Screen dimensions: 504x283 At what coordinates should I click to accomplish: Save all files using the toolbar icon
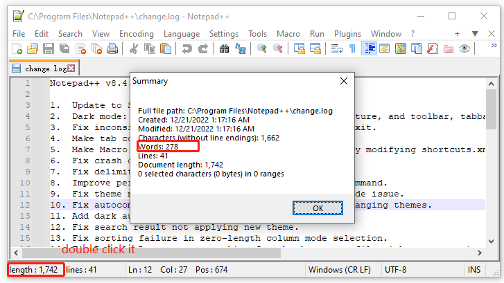coord(64,48)
